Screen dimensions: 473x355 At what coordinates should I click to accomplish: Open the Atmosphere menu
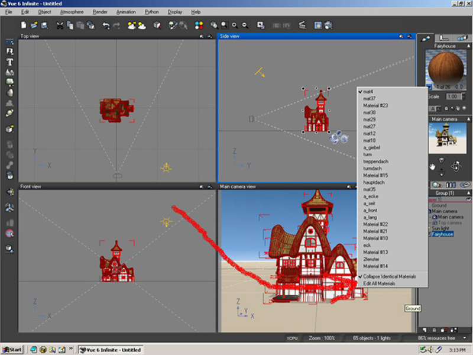click(72, 12)
